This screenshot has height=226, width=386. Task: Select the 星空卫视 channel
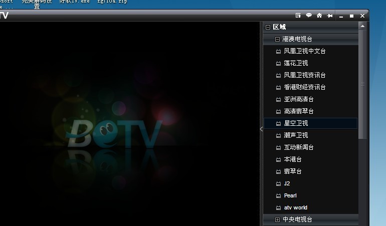pyautogui.click(x=296, y=123)
